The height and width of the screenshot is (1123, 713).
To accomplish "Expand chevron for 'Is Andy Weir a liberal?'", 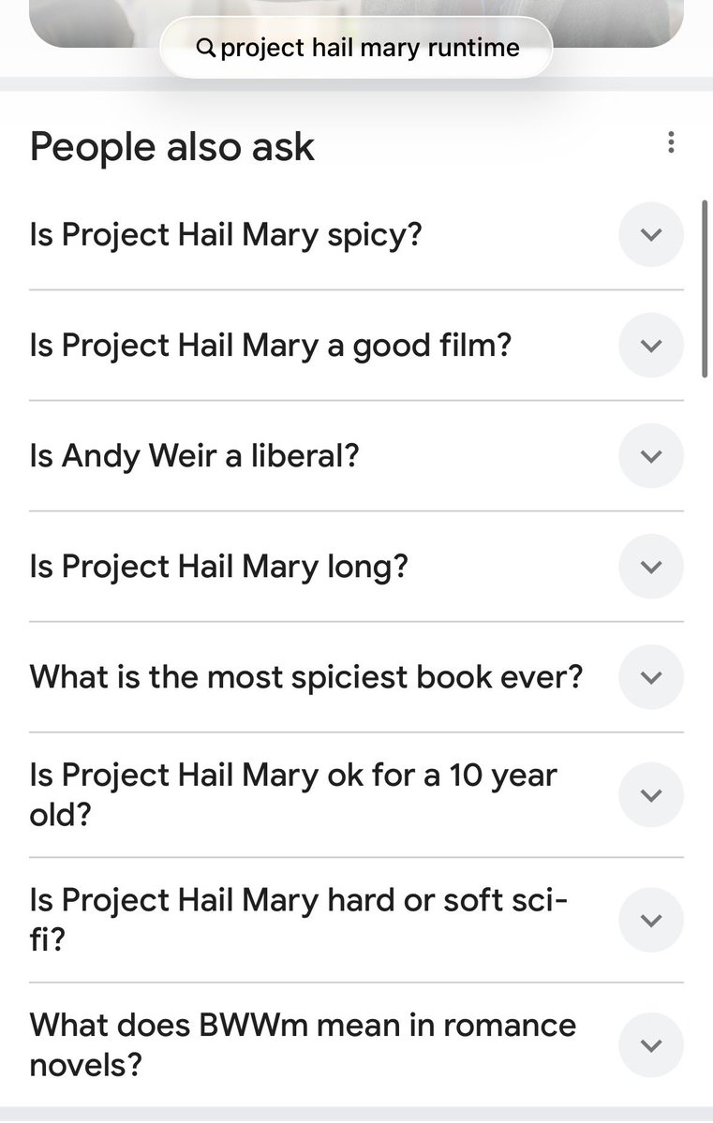I will [x=650, y=455].
